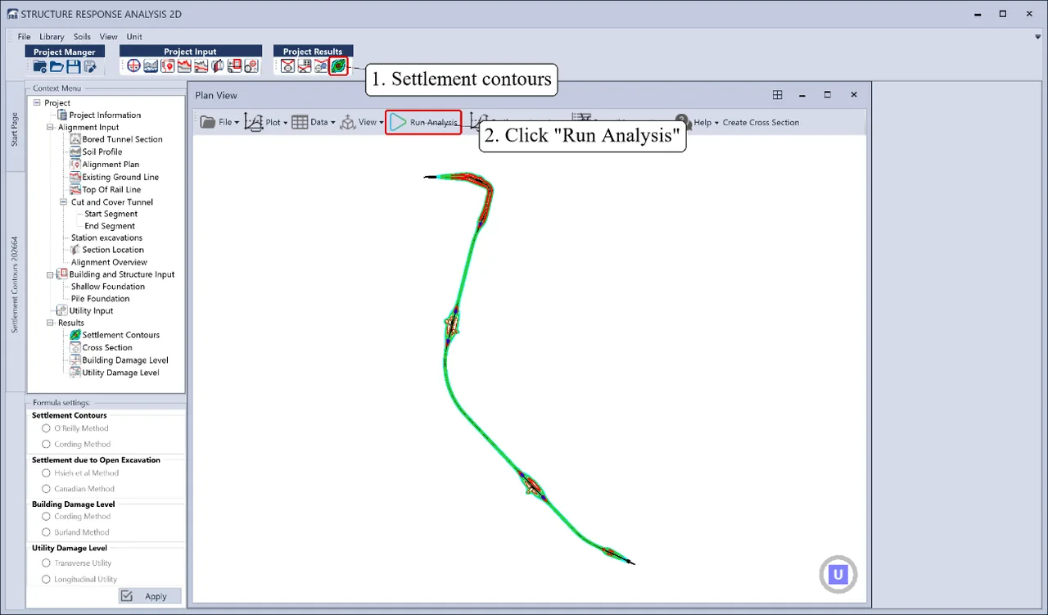Open the Settlement Contours 202664 side tab
Viewport: 1048px width, 615px height.
[x=15, y=285]
